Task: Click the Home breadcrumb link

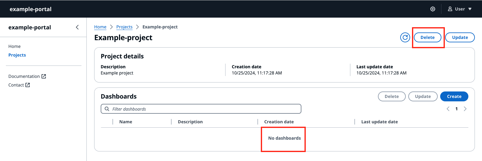Action: tap(100, 27)
